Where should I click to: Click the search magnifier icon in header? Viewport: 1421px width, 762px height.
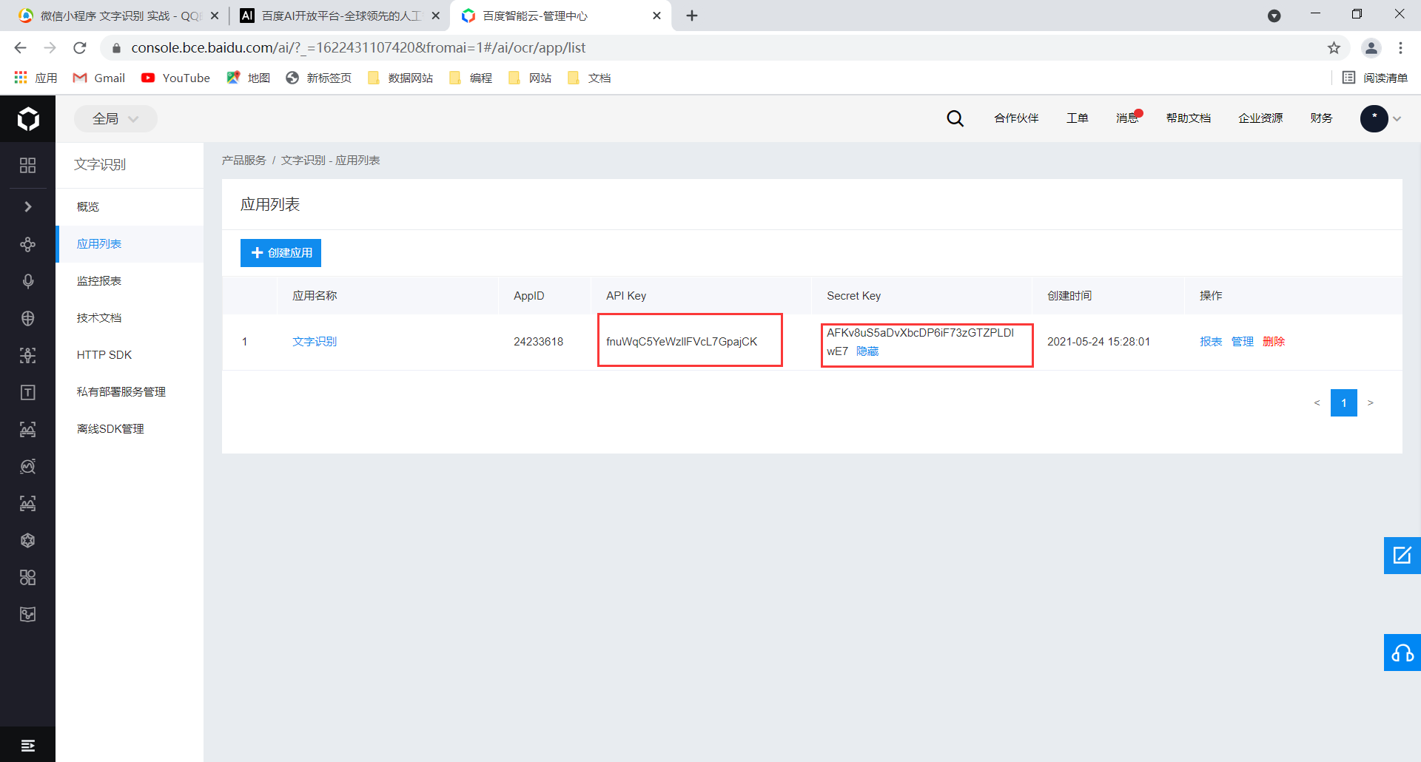[955, 118]
